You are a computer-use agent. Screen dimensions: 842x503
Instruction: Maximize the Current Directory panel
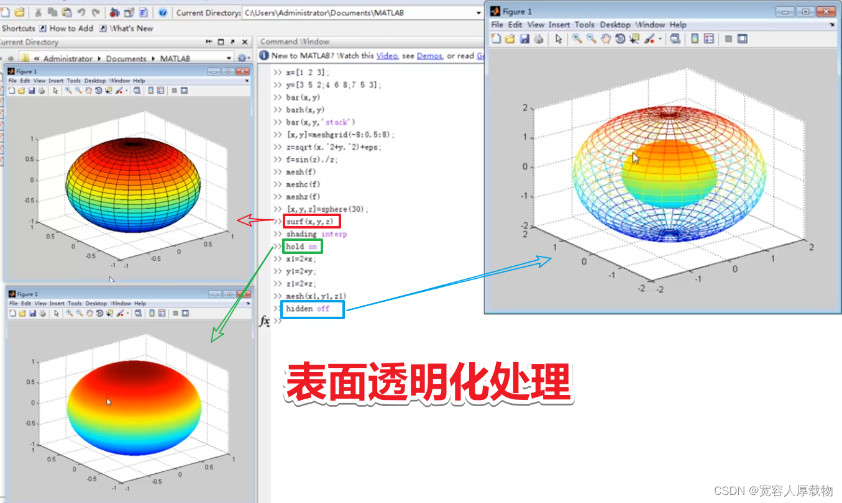[221, 42]
